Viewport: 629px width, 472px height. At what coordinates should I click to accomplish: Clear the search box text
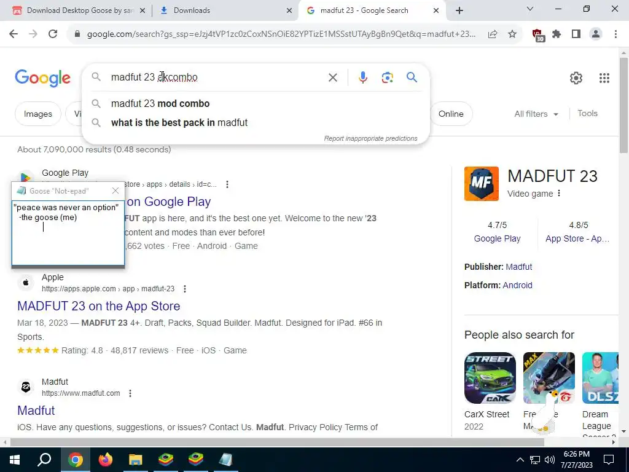(332, 77)
